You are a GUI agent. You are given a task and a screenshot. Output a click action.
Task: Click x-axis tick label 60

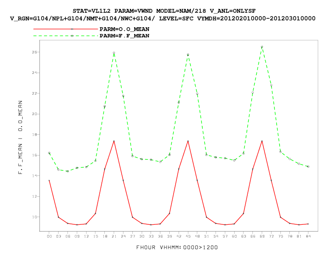pos(234,236)
